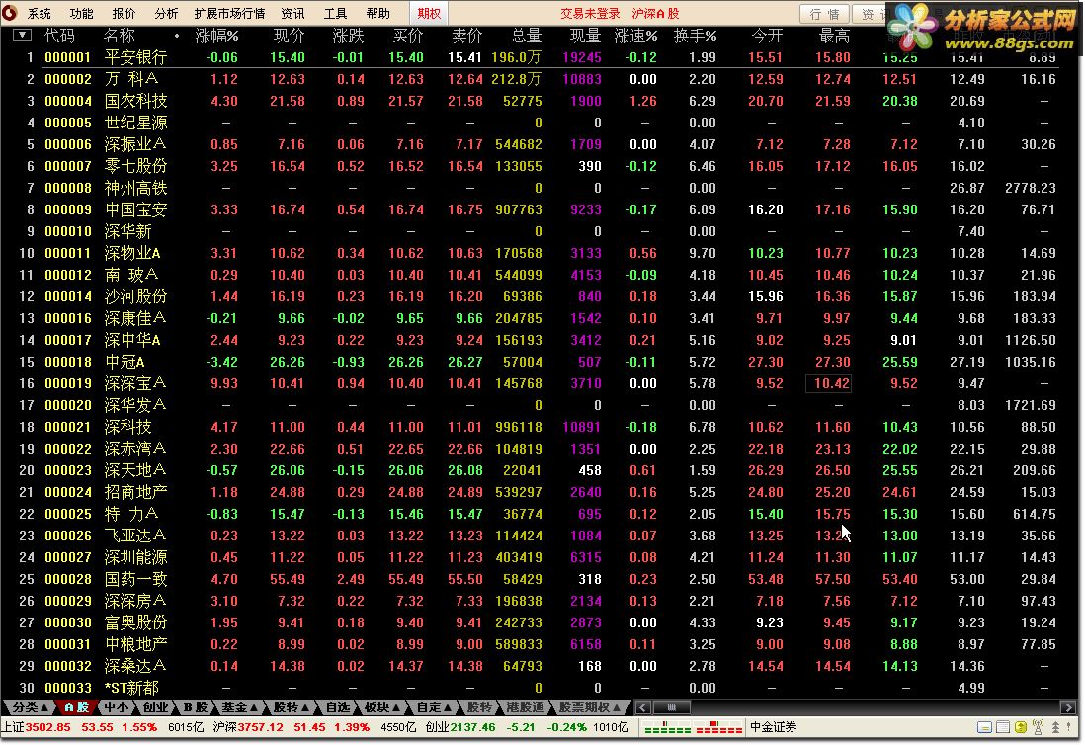The image size is (1085, 745).
Task: Click the 沪深 index value 3757.12
Action: point(260,727)
